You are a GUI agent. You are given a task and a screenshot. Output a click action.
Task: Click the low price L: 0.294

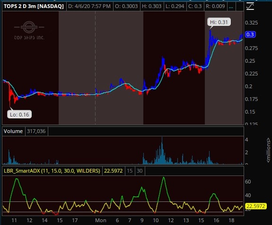[175, 7]
